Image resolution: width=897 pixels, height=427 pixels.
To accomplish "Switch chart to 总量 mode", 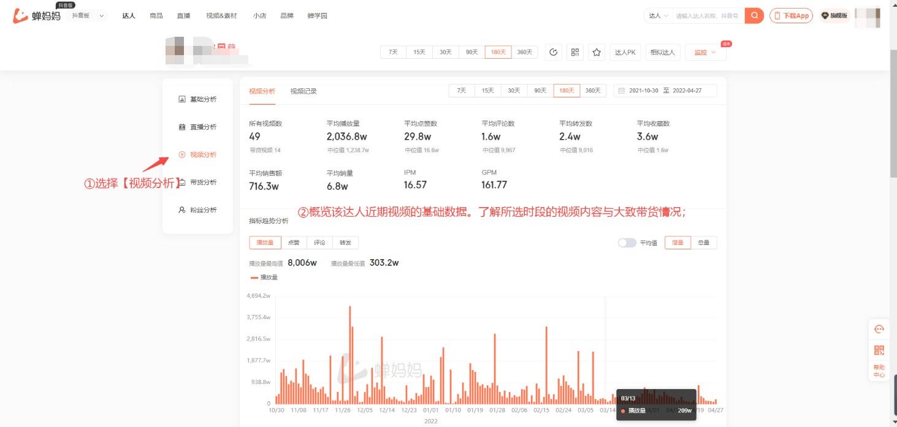I will [704, 243].
